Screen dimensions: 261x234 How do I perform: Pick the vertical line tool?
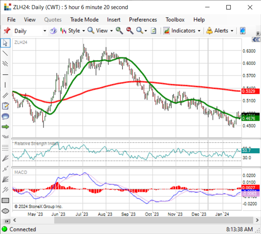[5, 85]
